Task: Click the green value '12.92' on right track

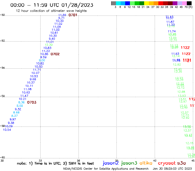Action: [x=186, y=118]
